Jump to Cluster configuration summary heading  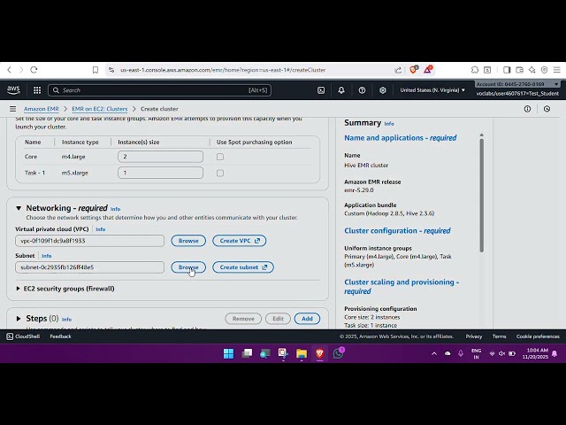pos(397,230)
